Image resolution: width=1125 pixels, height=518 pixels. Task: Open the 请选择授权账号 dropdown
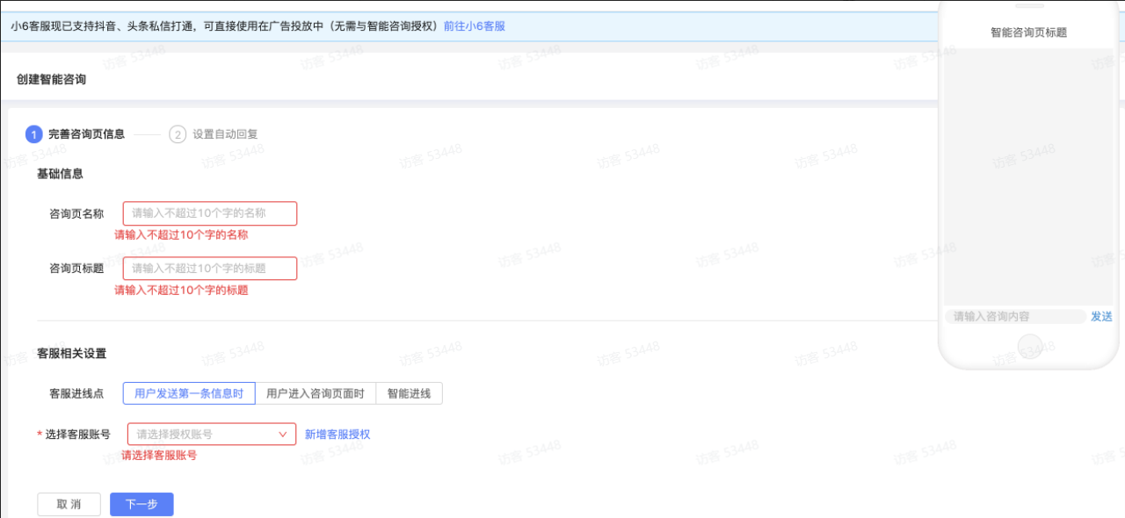pyautogui.click(x=211, y=434)
